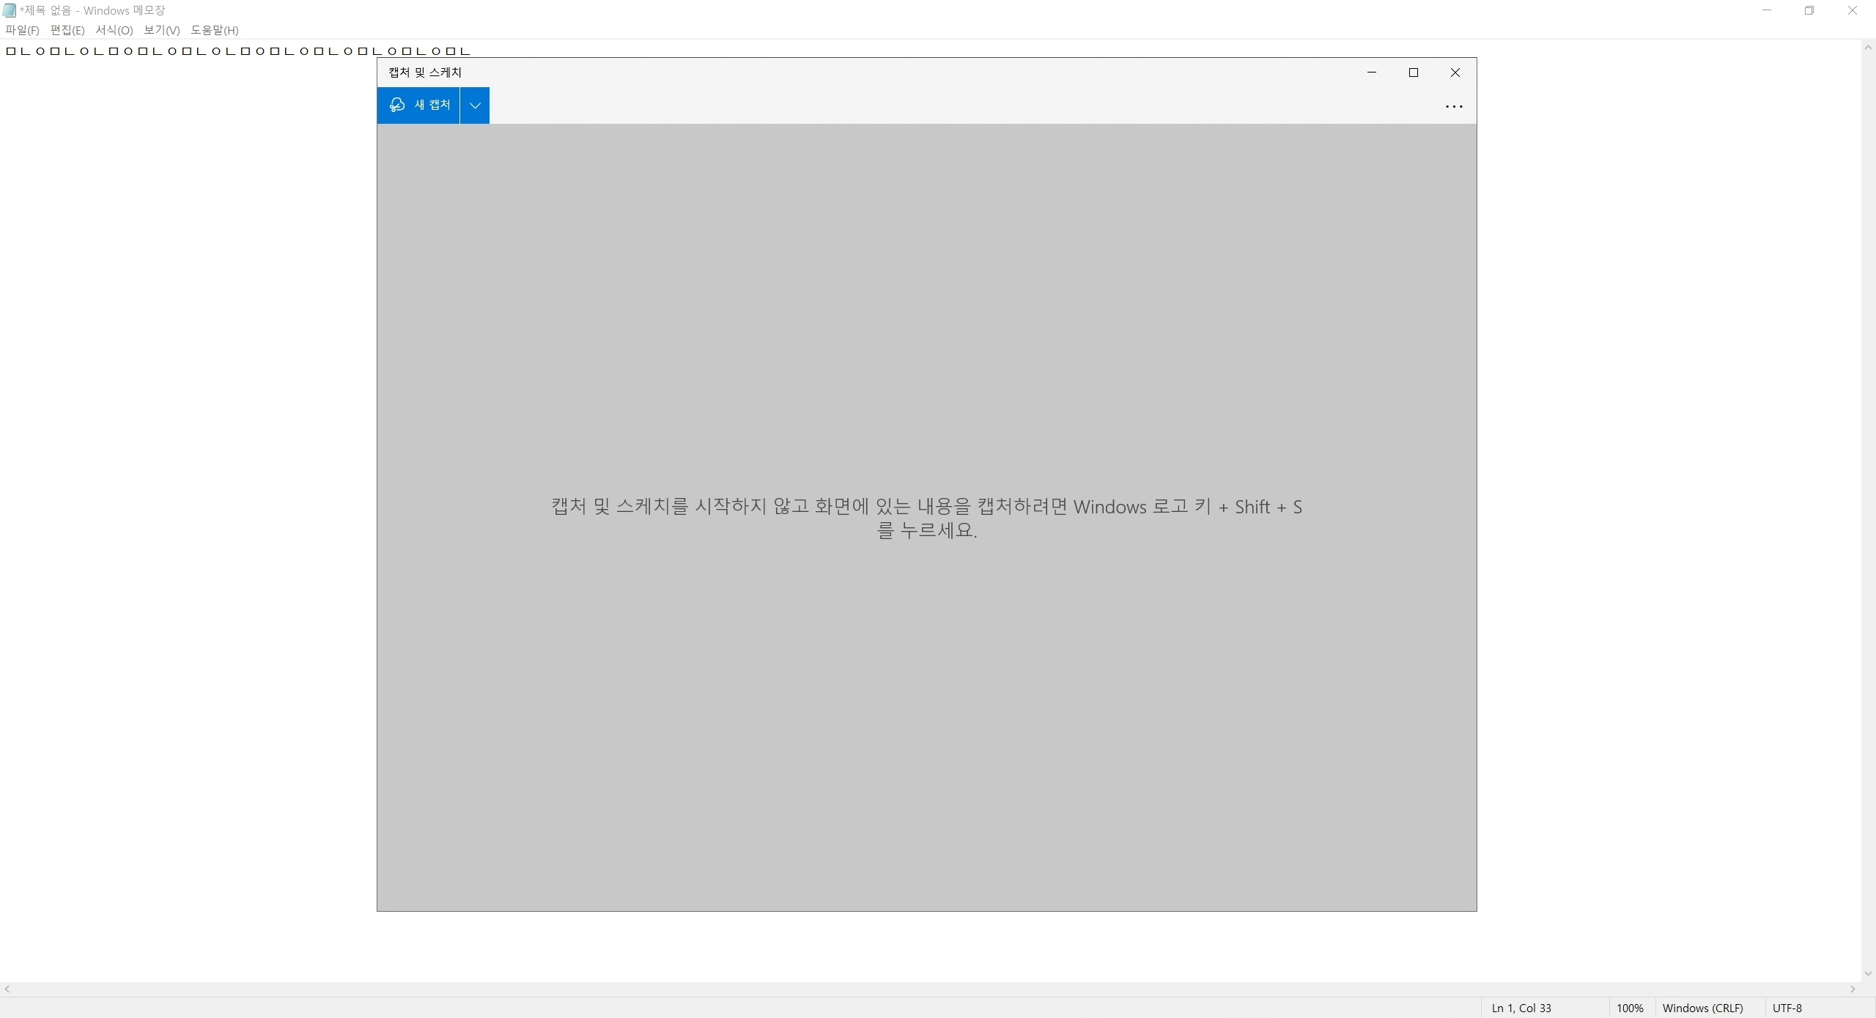This screenshot has width=1876, height=1018.
Task: Click the New capture (새 캡처) button
Action: 418,105
